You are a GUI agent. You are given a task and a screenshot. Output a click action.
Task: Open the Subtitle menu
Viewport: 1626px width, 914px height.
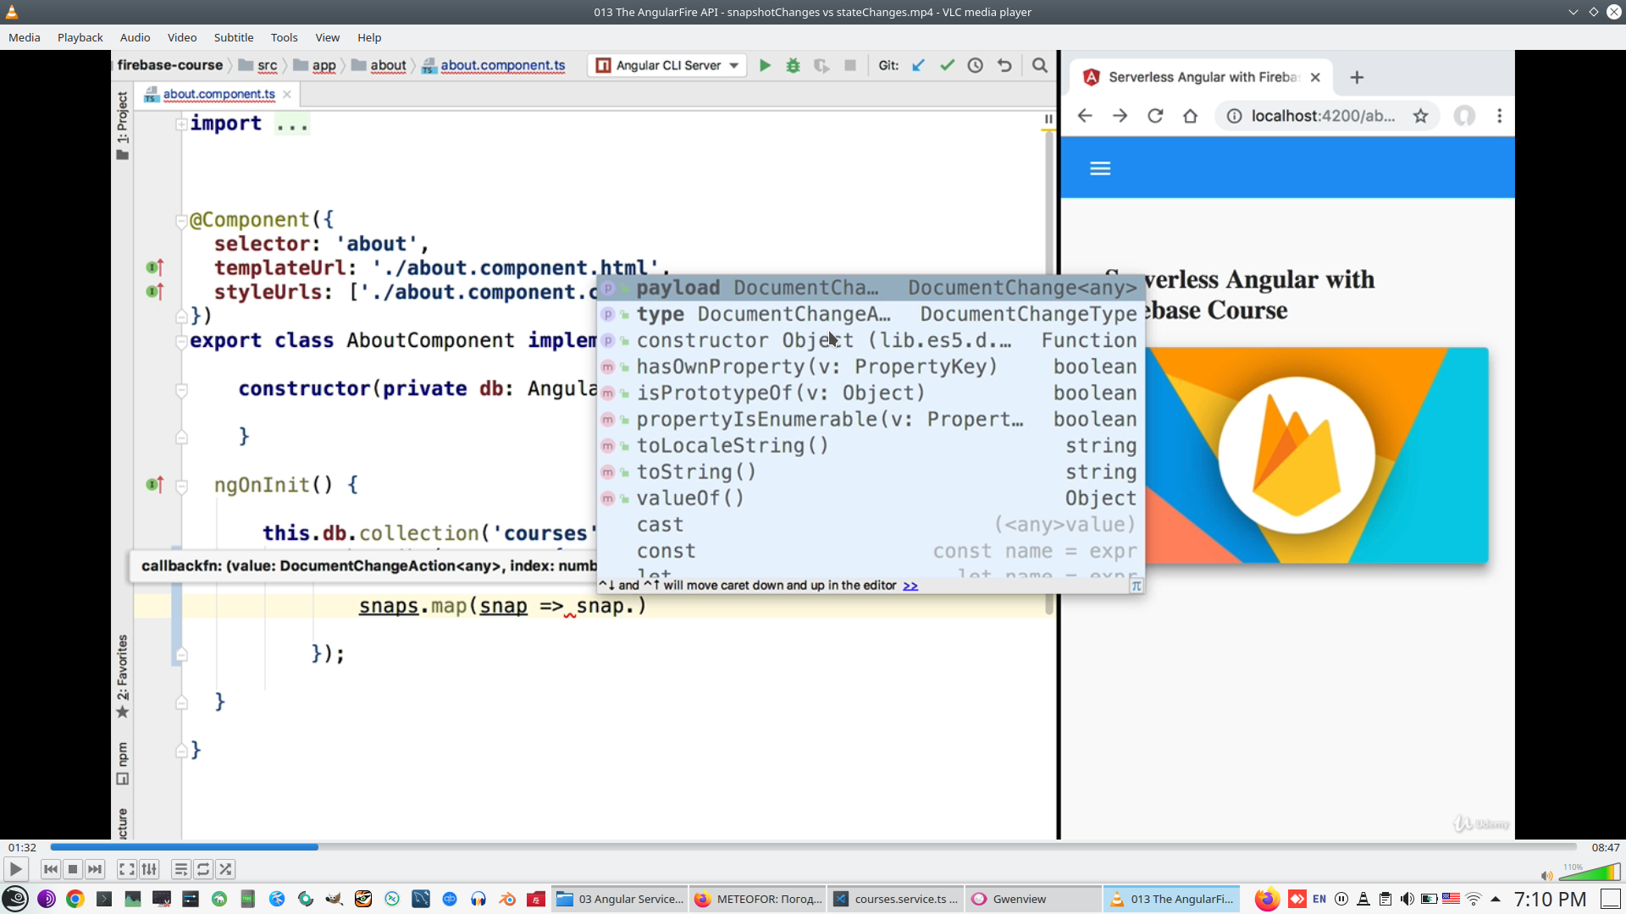233,37
